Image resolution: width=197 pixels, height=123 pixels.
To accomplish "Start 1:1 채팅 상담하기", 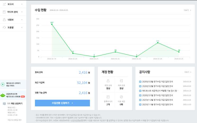I will (15, 104).
